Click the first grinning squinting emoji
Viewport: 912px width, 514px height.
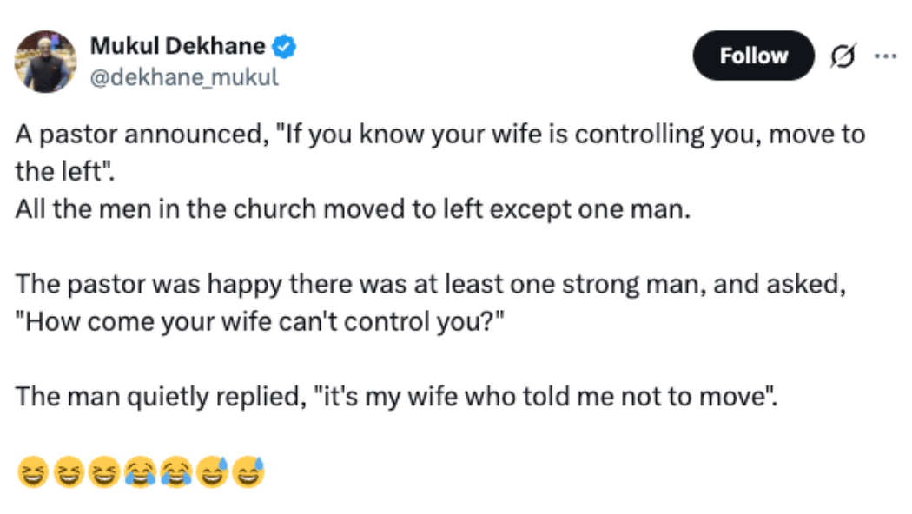click(32, 473)
